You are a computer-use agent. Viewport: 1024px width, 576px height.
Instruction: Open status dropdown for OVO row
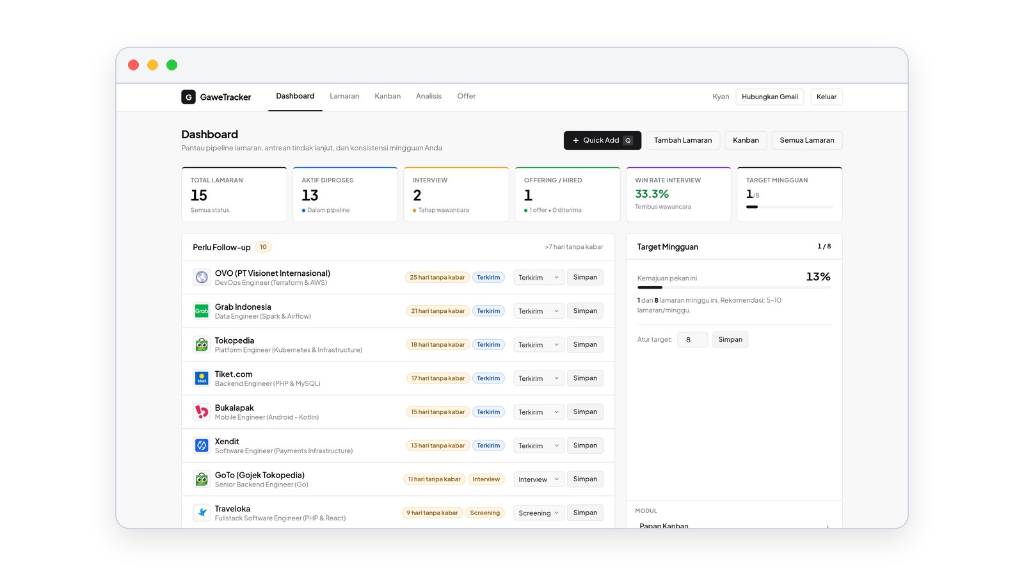539,277
